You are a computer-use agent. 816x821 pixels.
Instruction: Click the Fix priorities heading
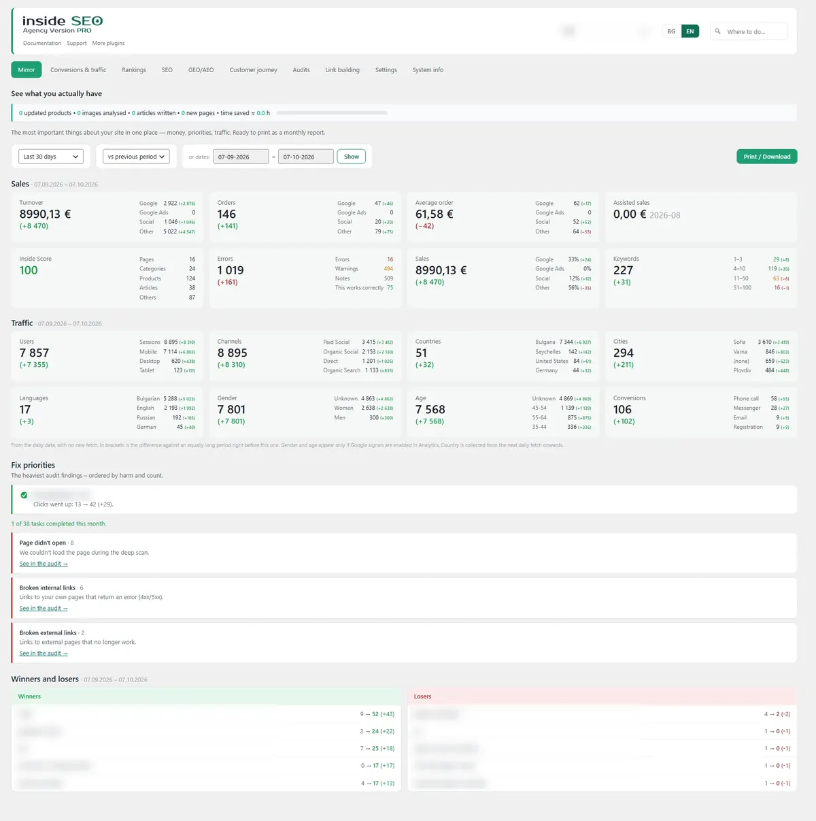33,465
